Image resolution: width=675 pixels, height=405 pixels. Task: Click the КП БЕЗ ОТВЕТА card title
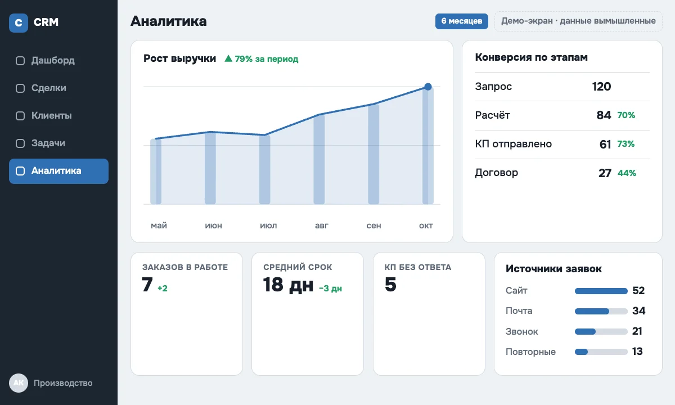[x=418, y=267]
